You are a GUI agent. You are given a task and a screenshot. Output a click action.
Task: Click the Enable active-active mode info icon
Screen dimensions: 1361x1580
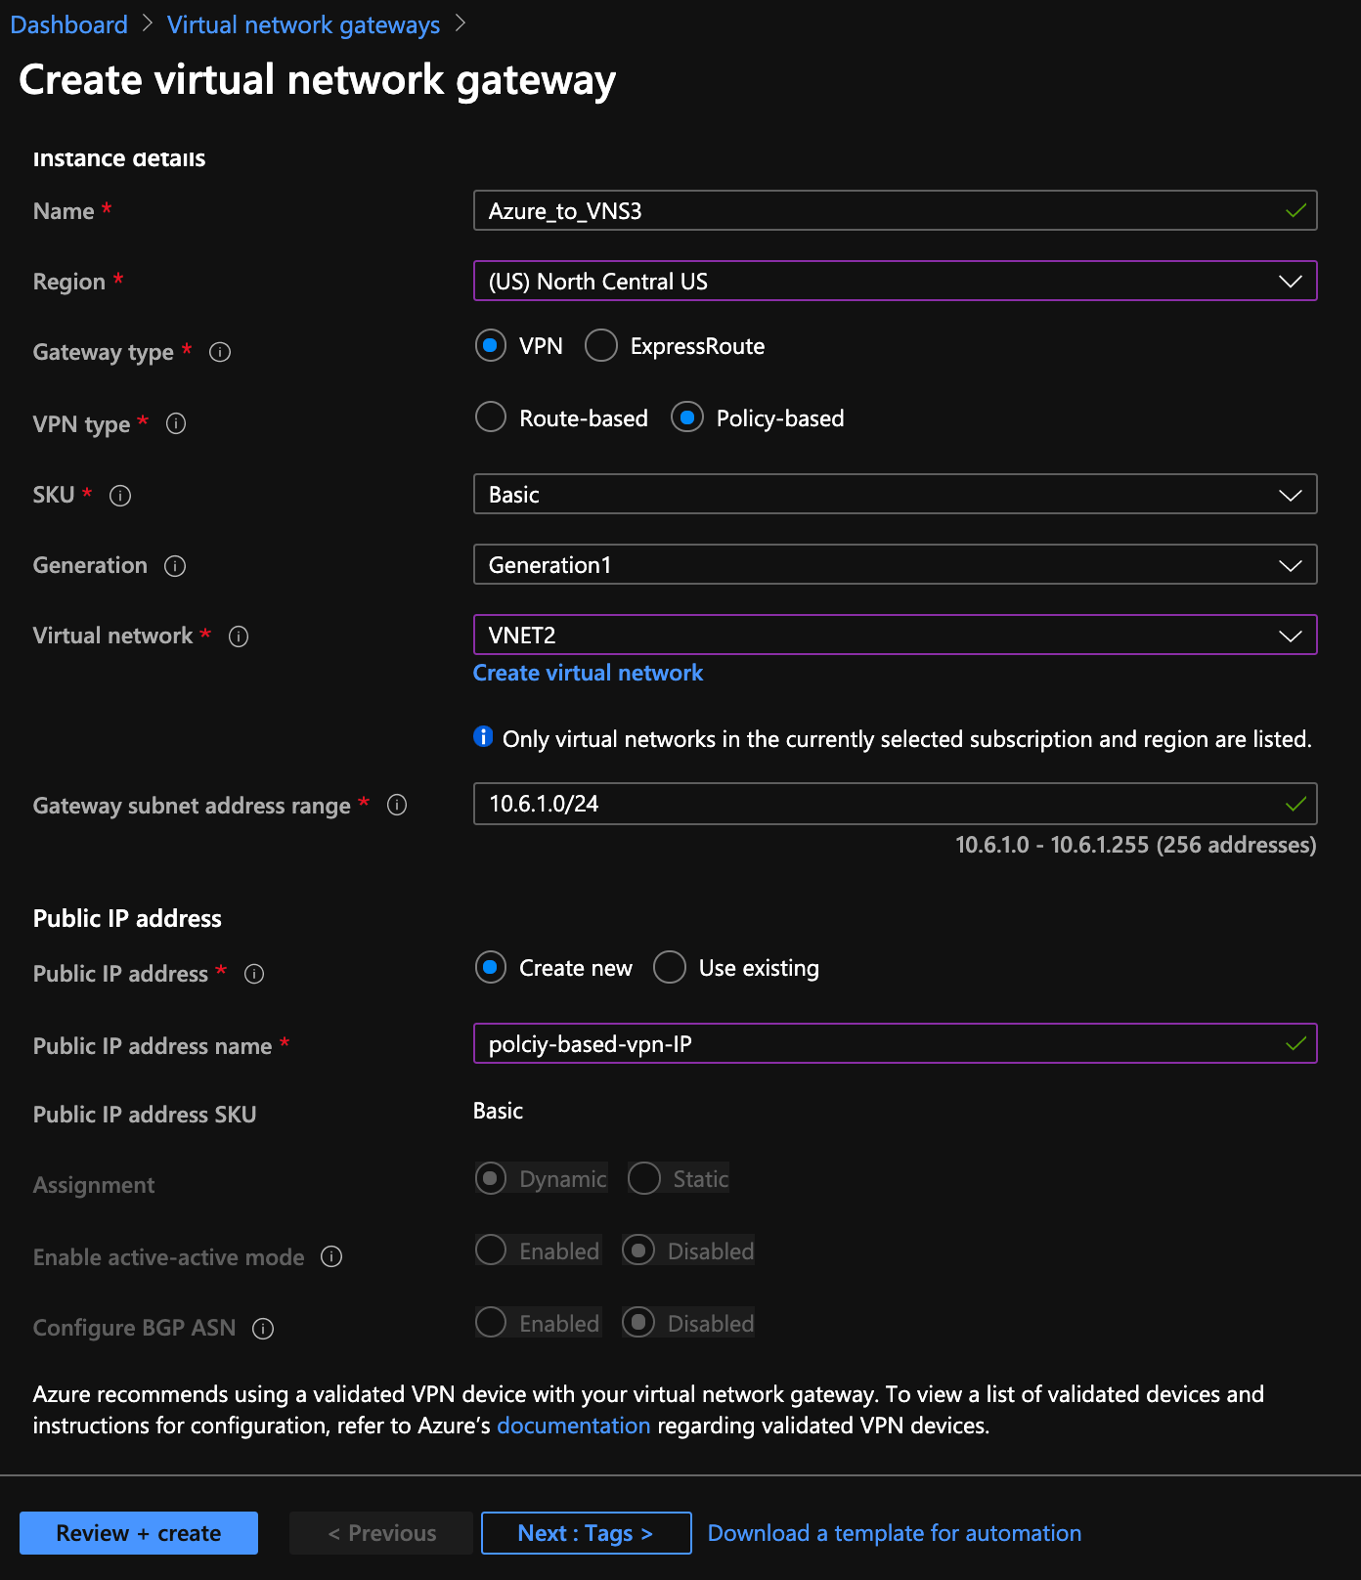tap(331, 1256)
